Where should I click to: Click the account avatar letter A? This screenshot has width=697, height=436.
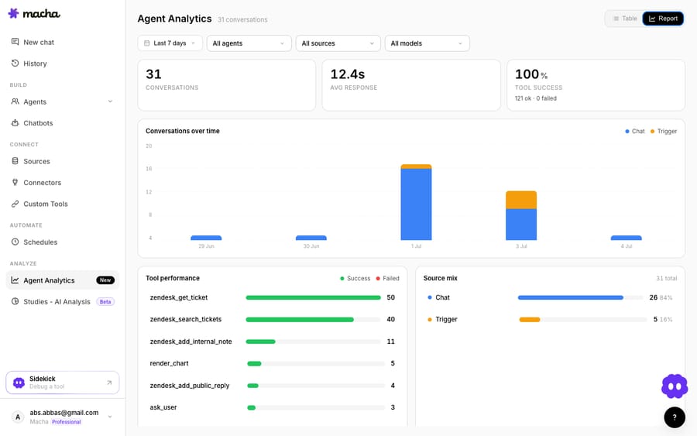[18, 417]
